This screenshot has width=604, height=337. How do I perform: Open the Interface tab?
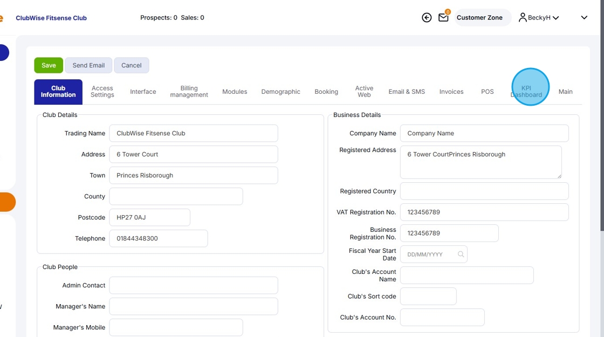click(143, 92)
